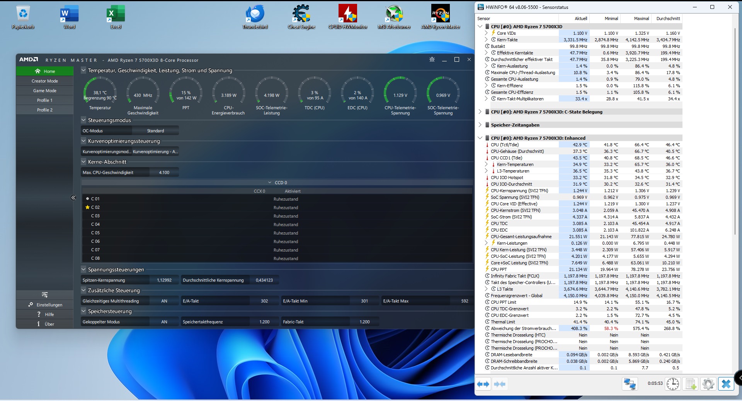This screenshot has width=742, height=401.
Task: Open Profile 1 tab
Action: [x=45, y=100]
